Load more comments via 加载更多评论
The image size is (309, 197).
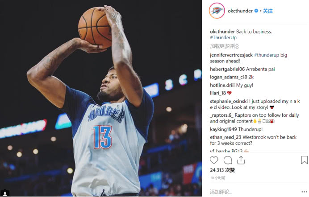(224, 46)
